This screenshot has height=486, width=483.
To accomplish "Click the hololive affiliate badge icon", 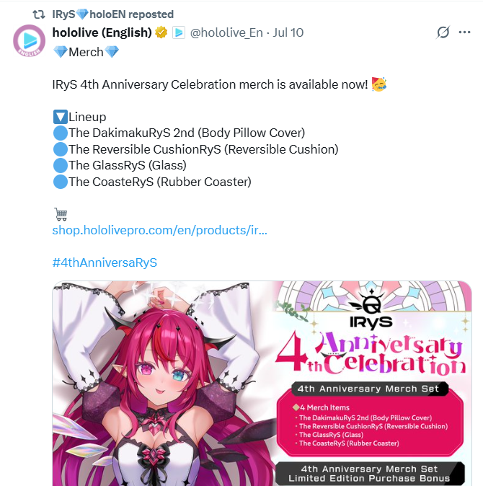I will pyautogui.click(x=179, y=32).
